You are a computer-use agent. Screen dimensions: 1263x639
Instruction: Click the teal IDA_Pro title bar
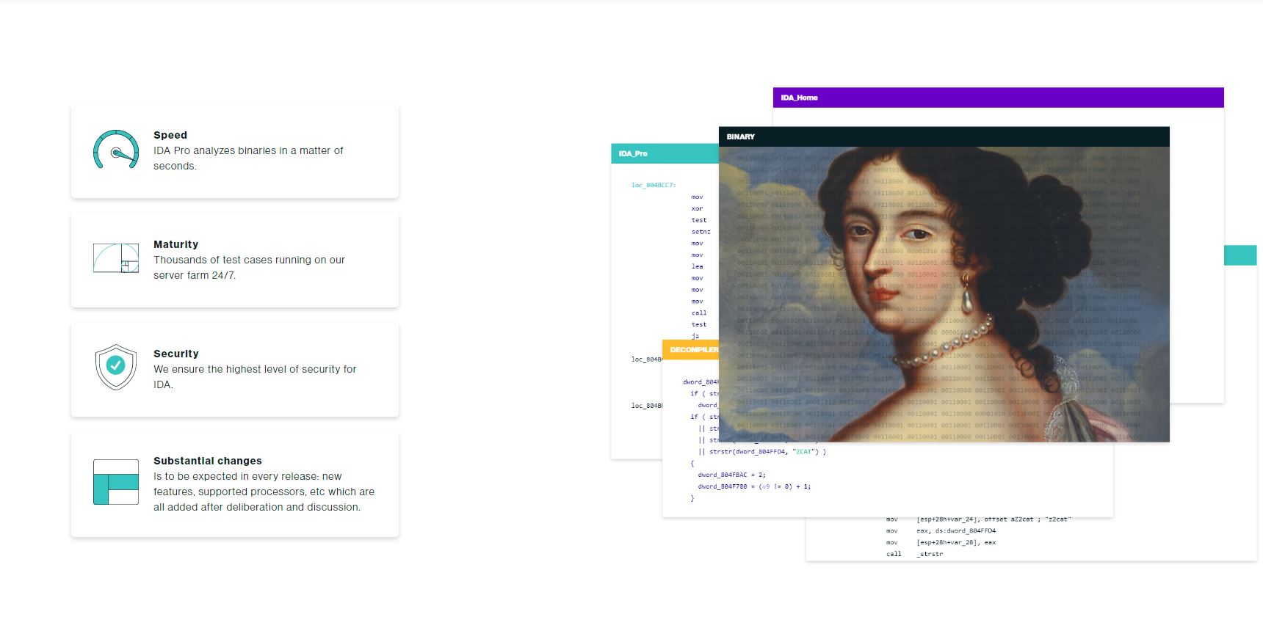[665, 153]
